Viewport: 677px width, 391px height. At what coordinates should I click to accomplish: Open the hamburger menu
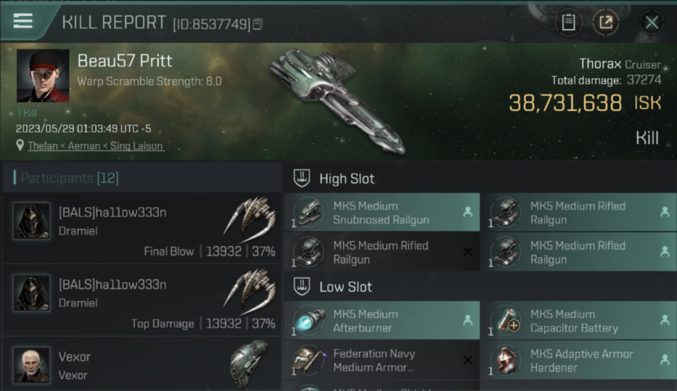tap(23, 21)
